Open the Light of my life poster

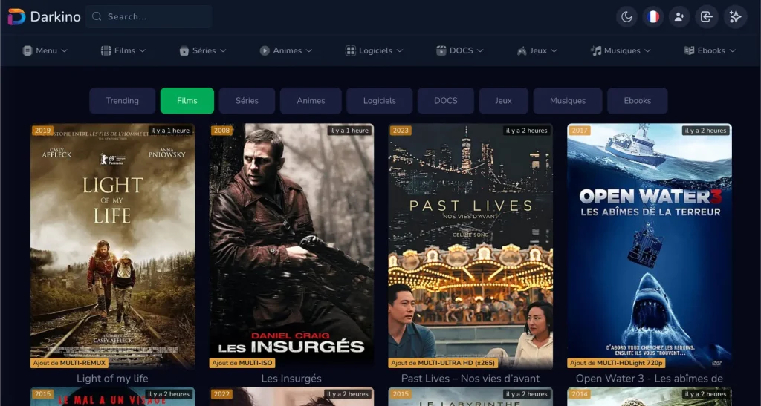point(113,246)
